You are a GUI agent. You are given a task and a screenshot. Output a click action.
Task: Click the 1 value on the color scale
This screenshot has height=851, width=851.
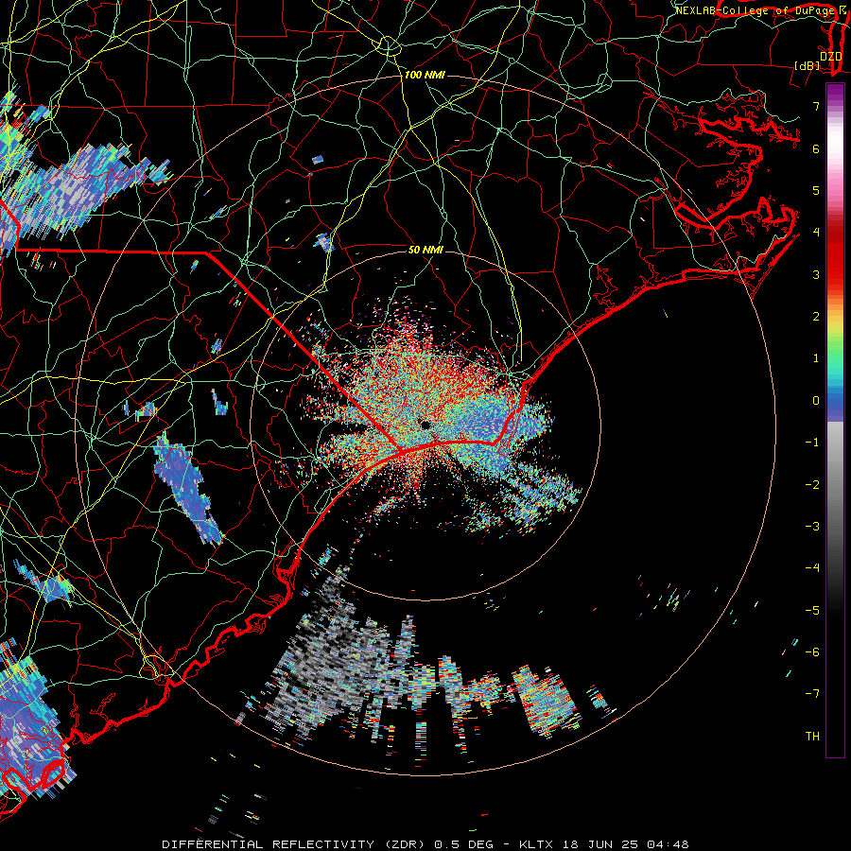[x=816, y=358]
